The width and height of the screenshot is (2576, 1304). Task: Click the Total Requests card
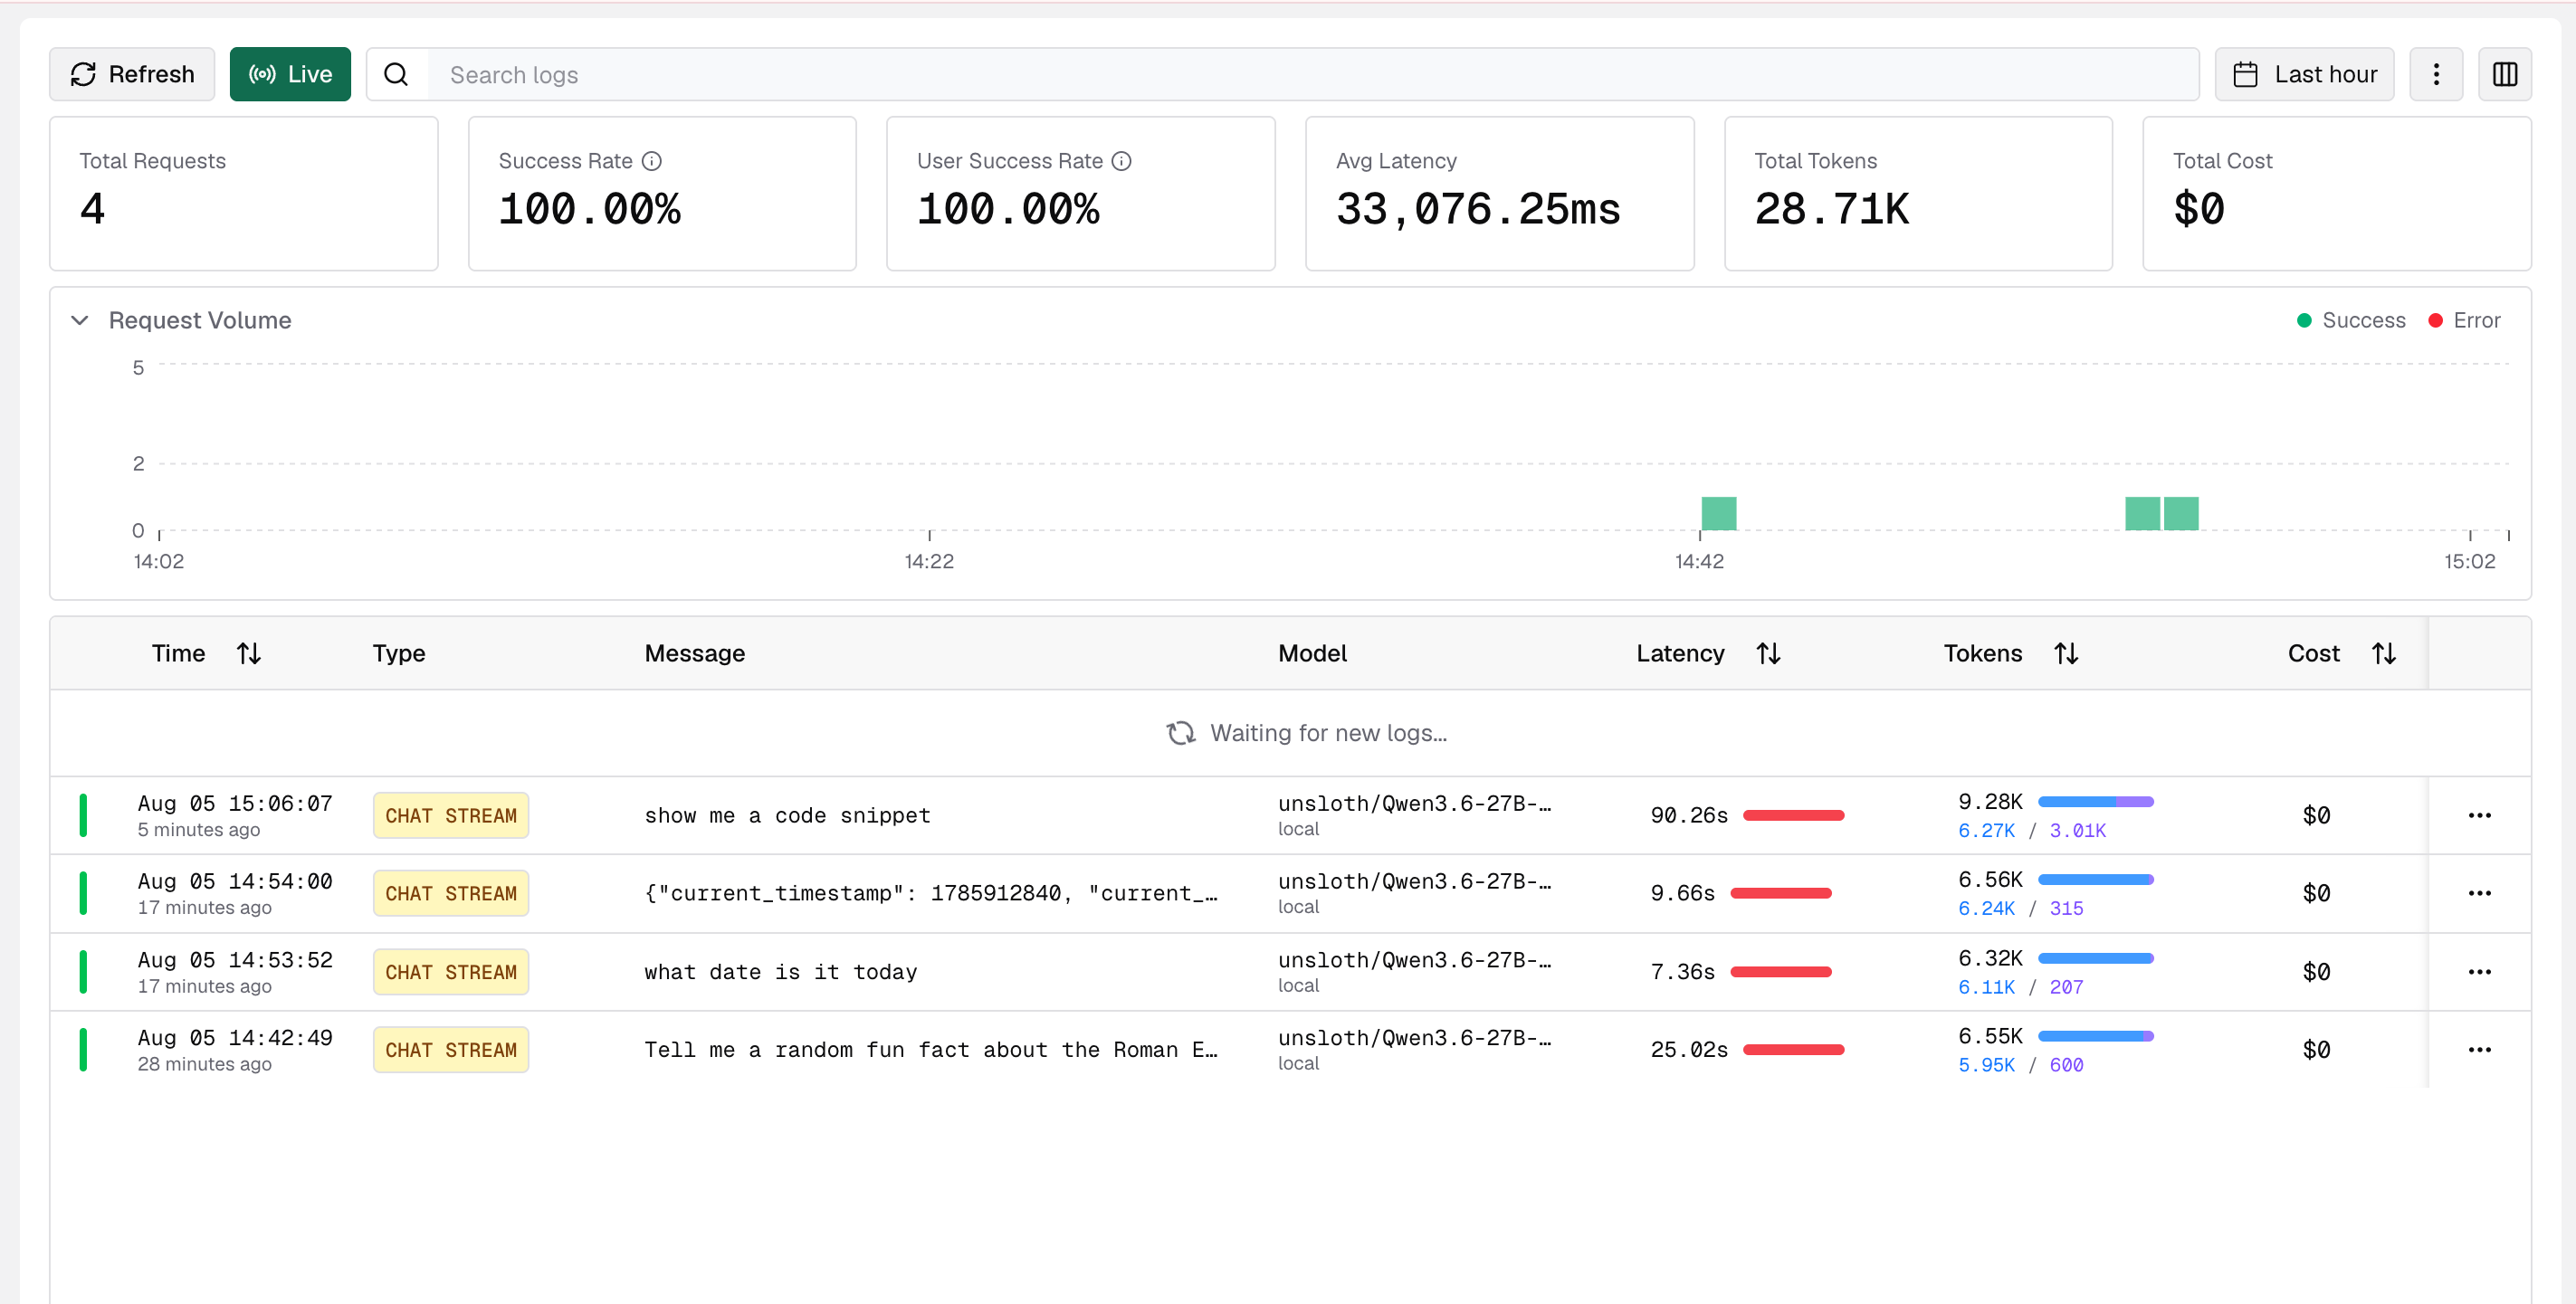(244, 193)
